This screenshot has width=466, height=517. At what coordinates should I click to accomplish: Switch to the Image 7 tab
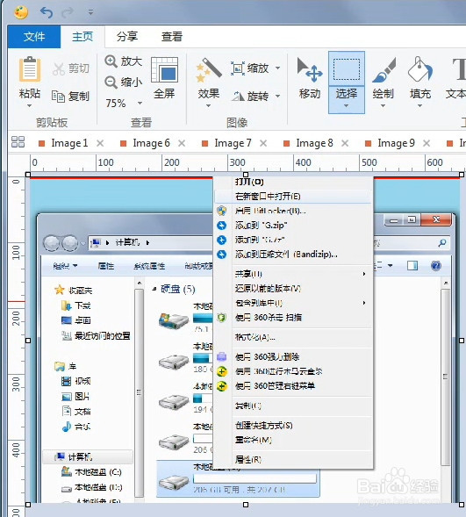pos(233,143)
